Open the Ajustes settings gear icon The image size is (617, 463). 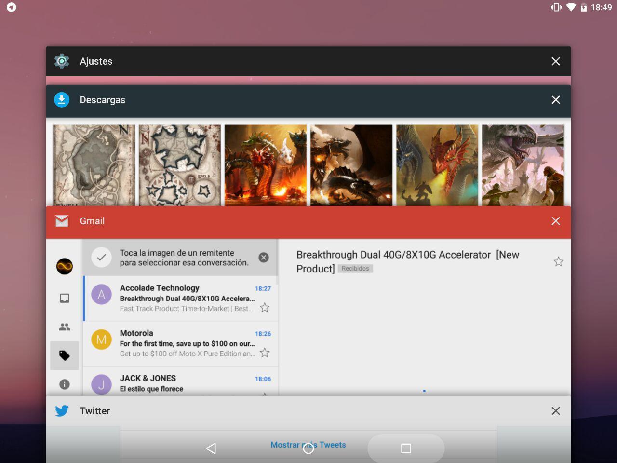point(62,61)
